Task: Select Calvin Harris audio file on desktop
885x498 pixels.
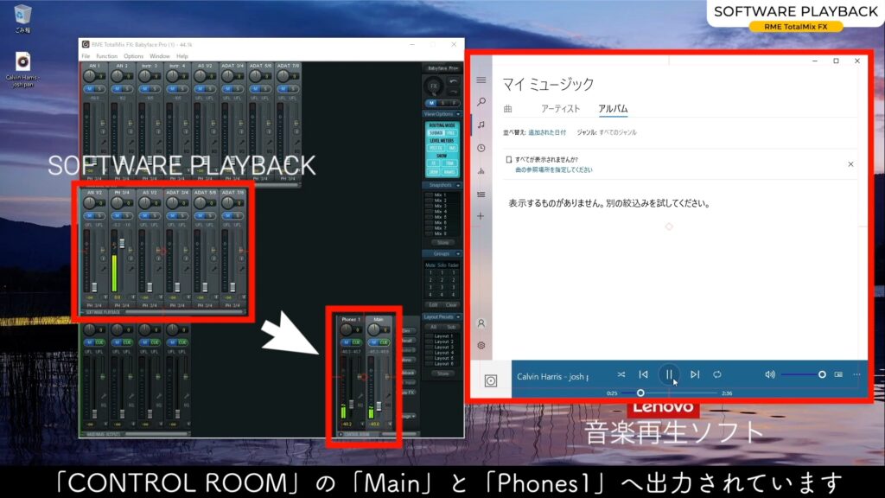Action: click(x=22, y=70)
